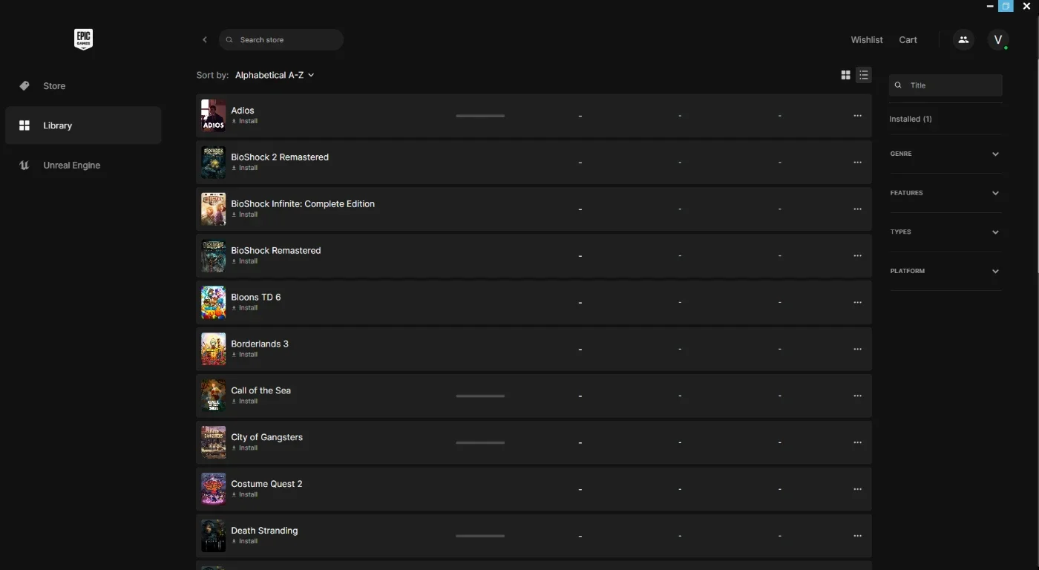This screenshot has width=1039, height=570.
Task: Install Death Stranding
Action: tap(245, 541)
